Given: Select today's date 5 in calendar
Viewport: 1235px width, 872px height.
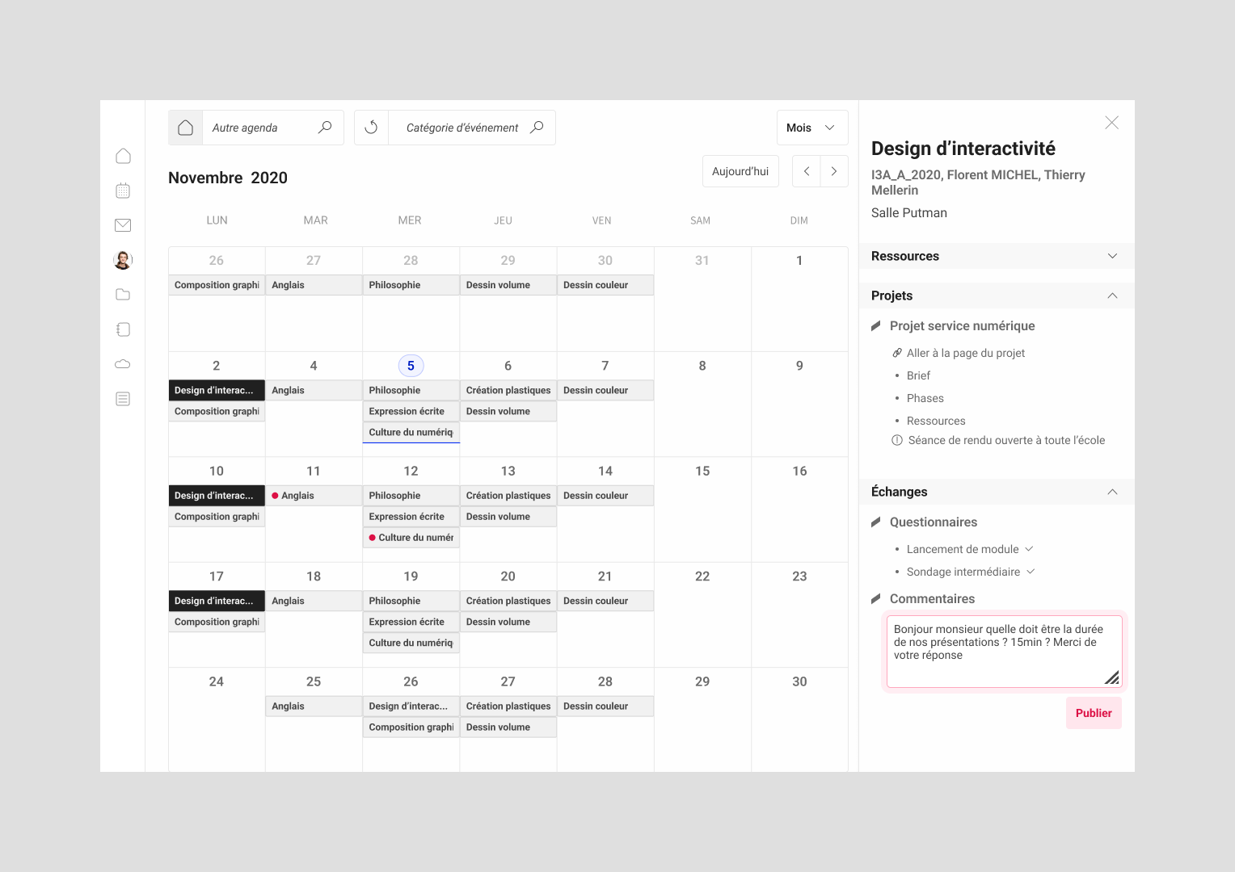Looking at the screenshot, I should [x=411, y=366].
